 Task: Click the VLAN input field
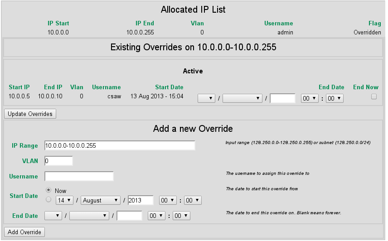coord(58,161)
